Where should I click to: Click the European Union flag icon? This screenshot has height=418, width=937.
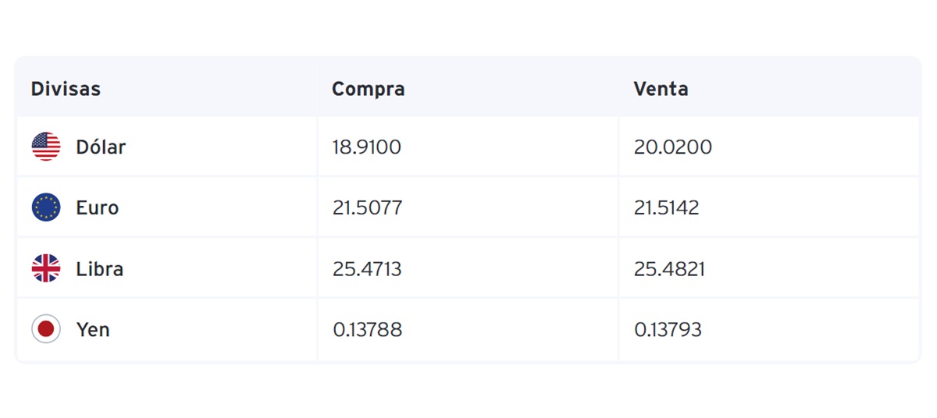[x=46, y=207]
